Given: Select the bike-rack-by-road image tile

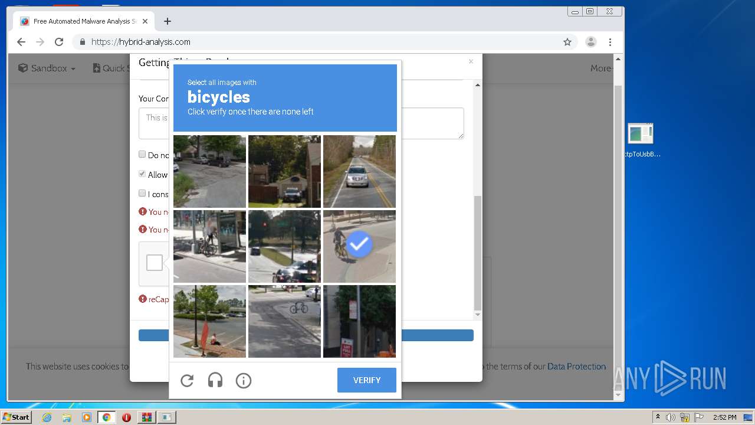Looking at the screenshot, I should (284, 322).
